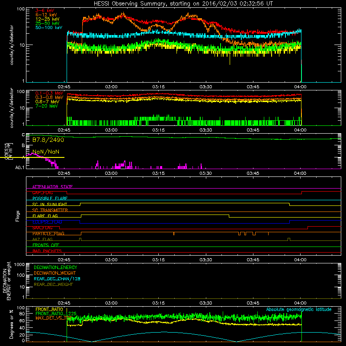Click the DECIMATION_ENERGY legend label
This screenshot has height=346, width=346.
tap(55, 267)
